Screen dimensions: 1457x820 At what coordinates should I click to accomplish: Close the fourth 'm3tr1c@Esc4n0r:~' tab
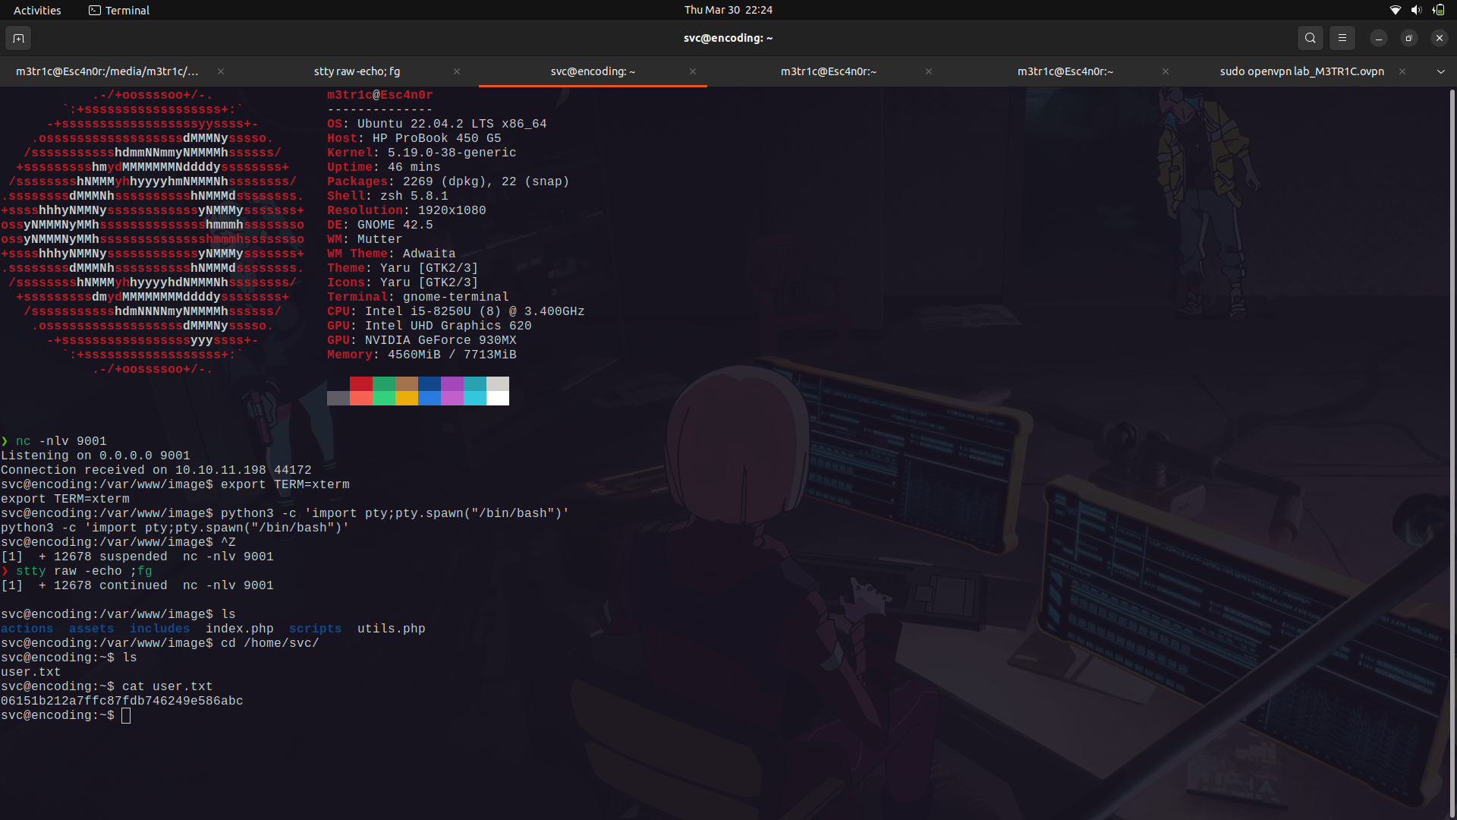929,71
